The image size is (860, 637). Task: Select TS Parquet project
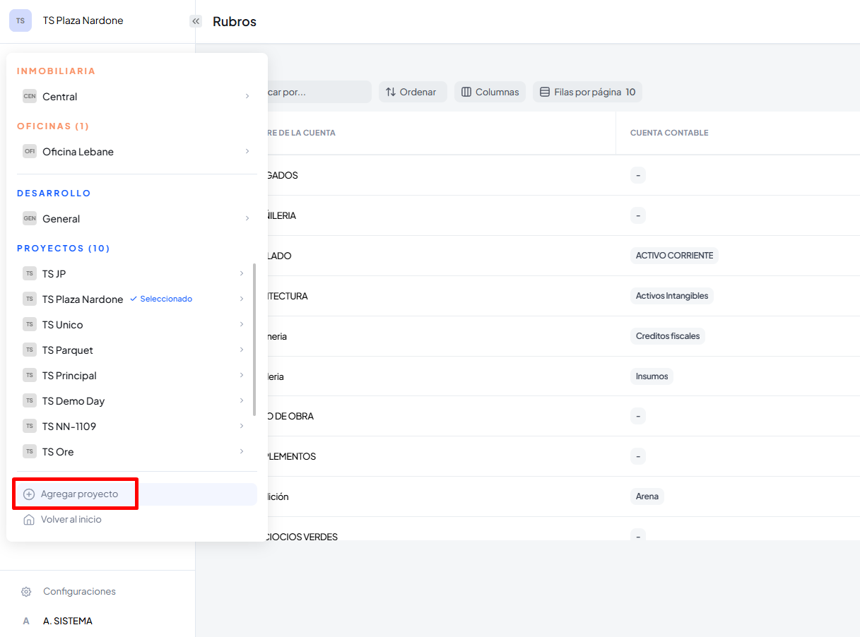tap(68, 350)
